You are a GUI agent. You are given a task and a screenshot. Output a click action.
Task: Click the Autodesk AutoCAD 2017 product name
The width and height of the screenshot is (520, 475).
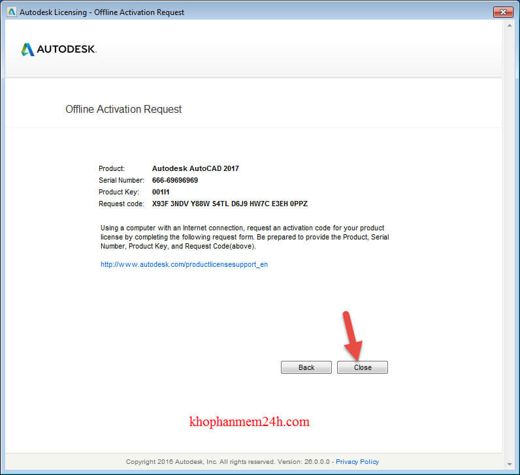(195, 168)
